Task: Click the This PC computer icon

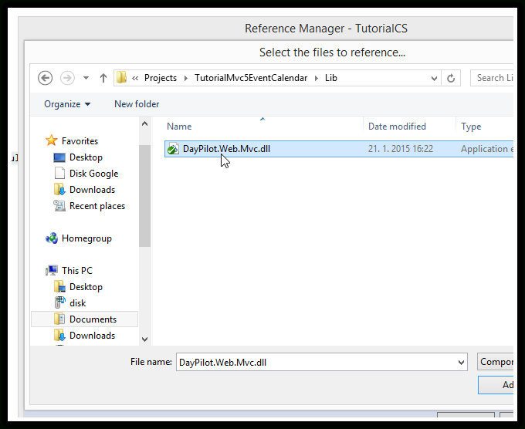Action: [52, 270]
